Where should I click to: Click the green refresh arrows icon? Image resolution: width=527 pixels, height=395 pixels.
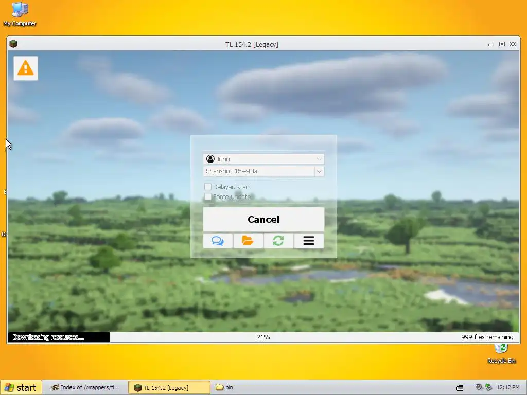tap(278, 241)
